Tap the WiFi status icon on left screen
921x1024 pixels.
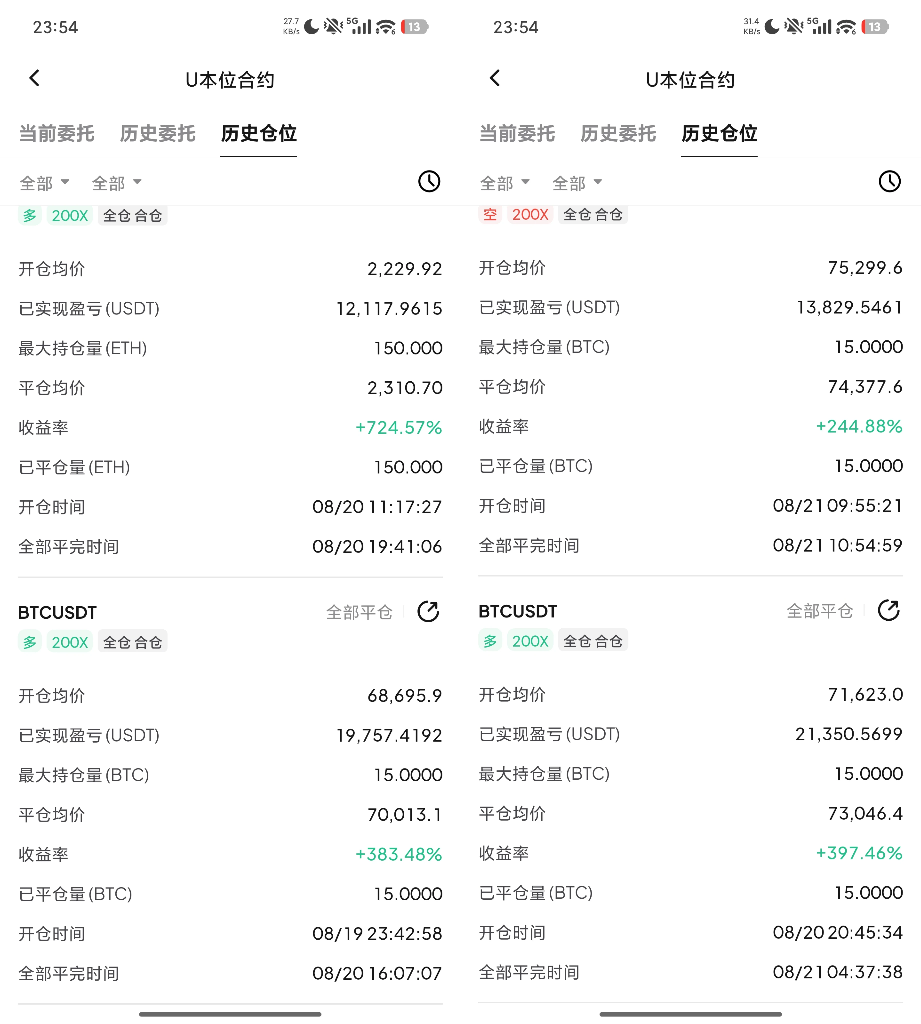[386, 27]
